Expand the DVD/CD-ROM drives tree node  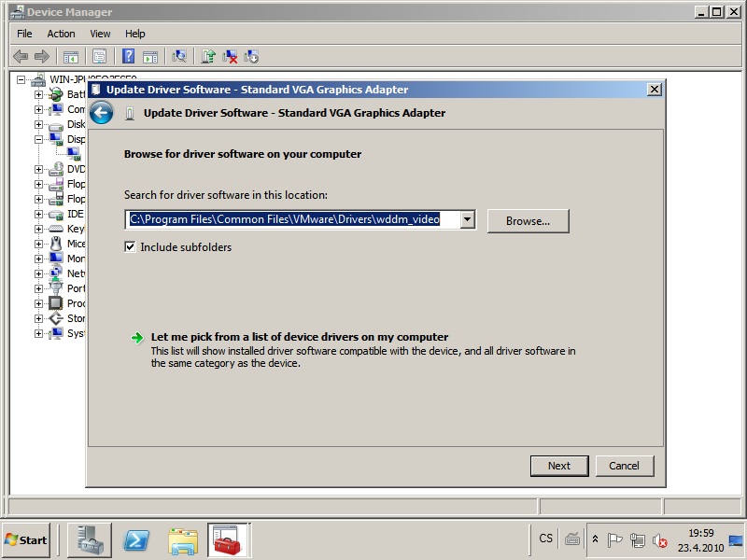39,169
